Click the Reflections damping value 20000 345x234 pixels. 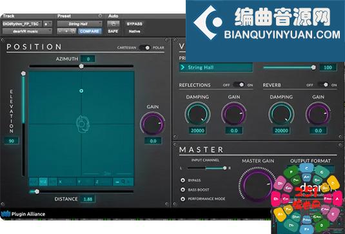[197, 131]
